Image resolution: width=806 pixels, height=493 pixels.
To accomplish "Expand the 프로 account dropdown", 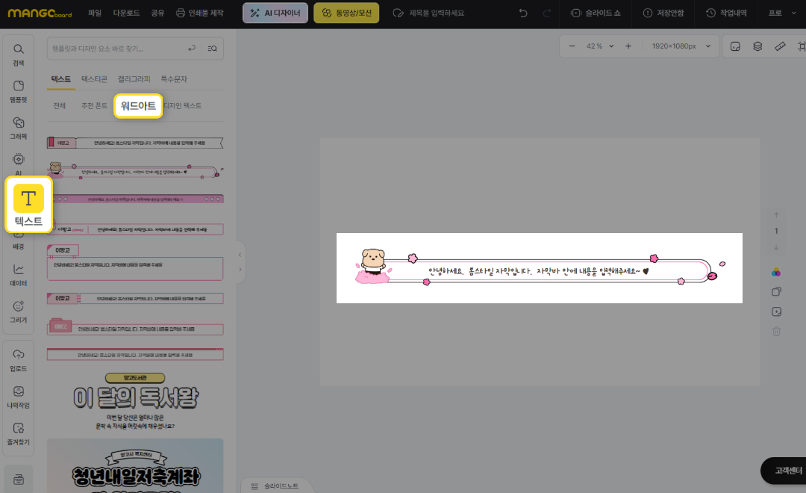I will (780, 13).
